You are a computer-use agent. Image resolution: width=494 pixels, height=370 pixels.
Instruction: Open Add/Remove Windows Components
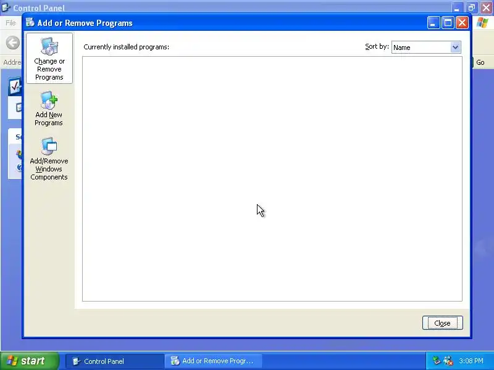click(x=49, y=159)
